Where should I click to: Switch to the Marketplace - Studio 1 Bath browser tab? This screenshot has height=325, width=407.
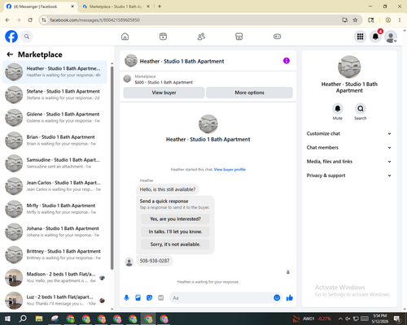click(x=116, y=6)
